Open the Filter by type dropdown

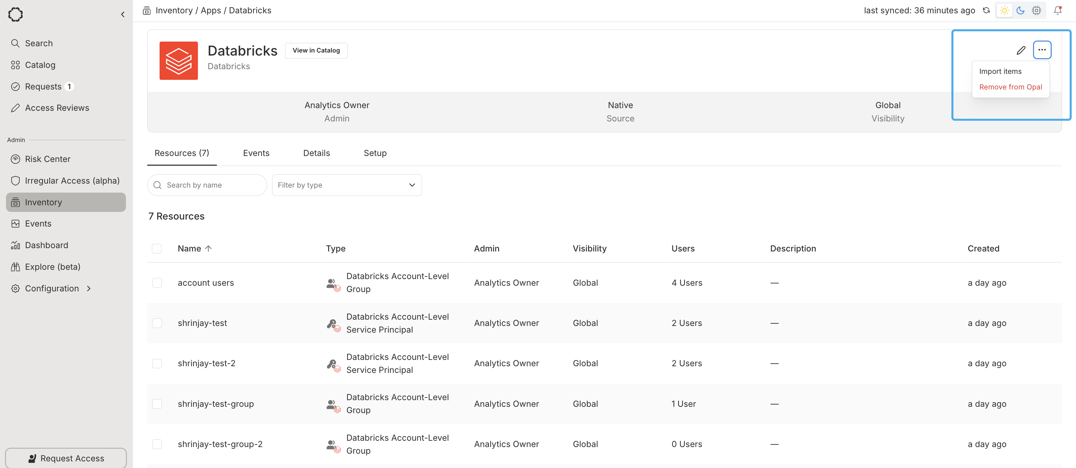coord(347,185)
